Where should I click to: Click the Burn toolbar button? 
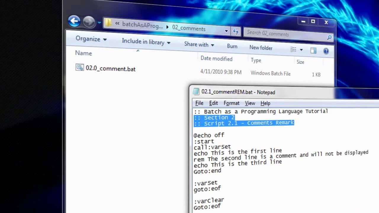tap(232, 46)
